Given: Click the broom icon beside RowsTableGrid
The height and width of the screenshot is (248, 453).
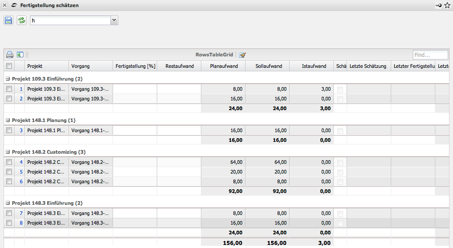Looking at the screenshot, I should (242, 55).
